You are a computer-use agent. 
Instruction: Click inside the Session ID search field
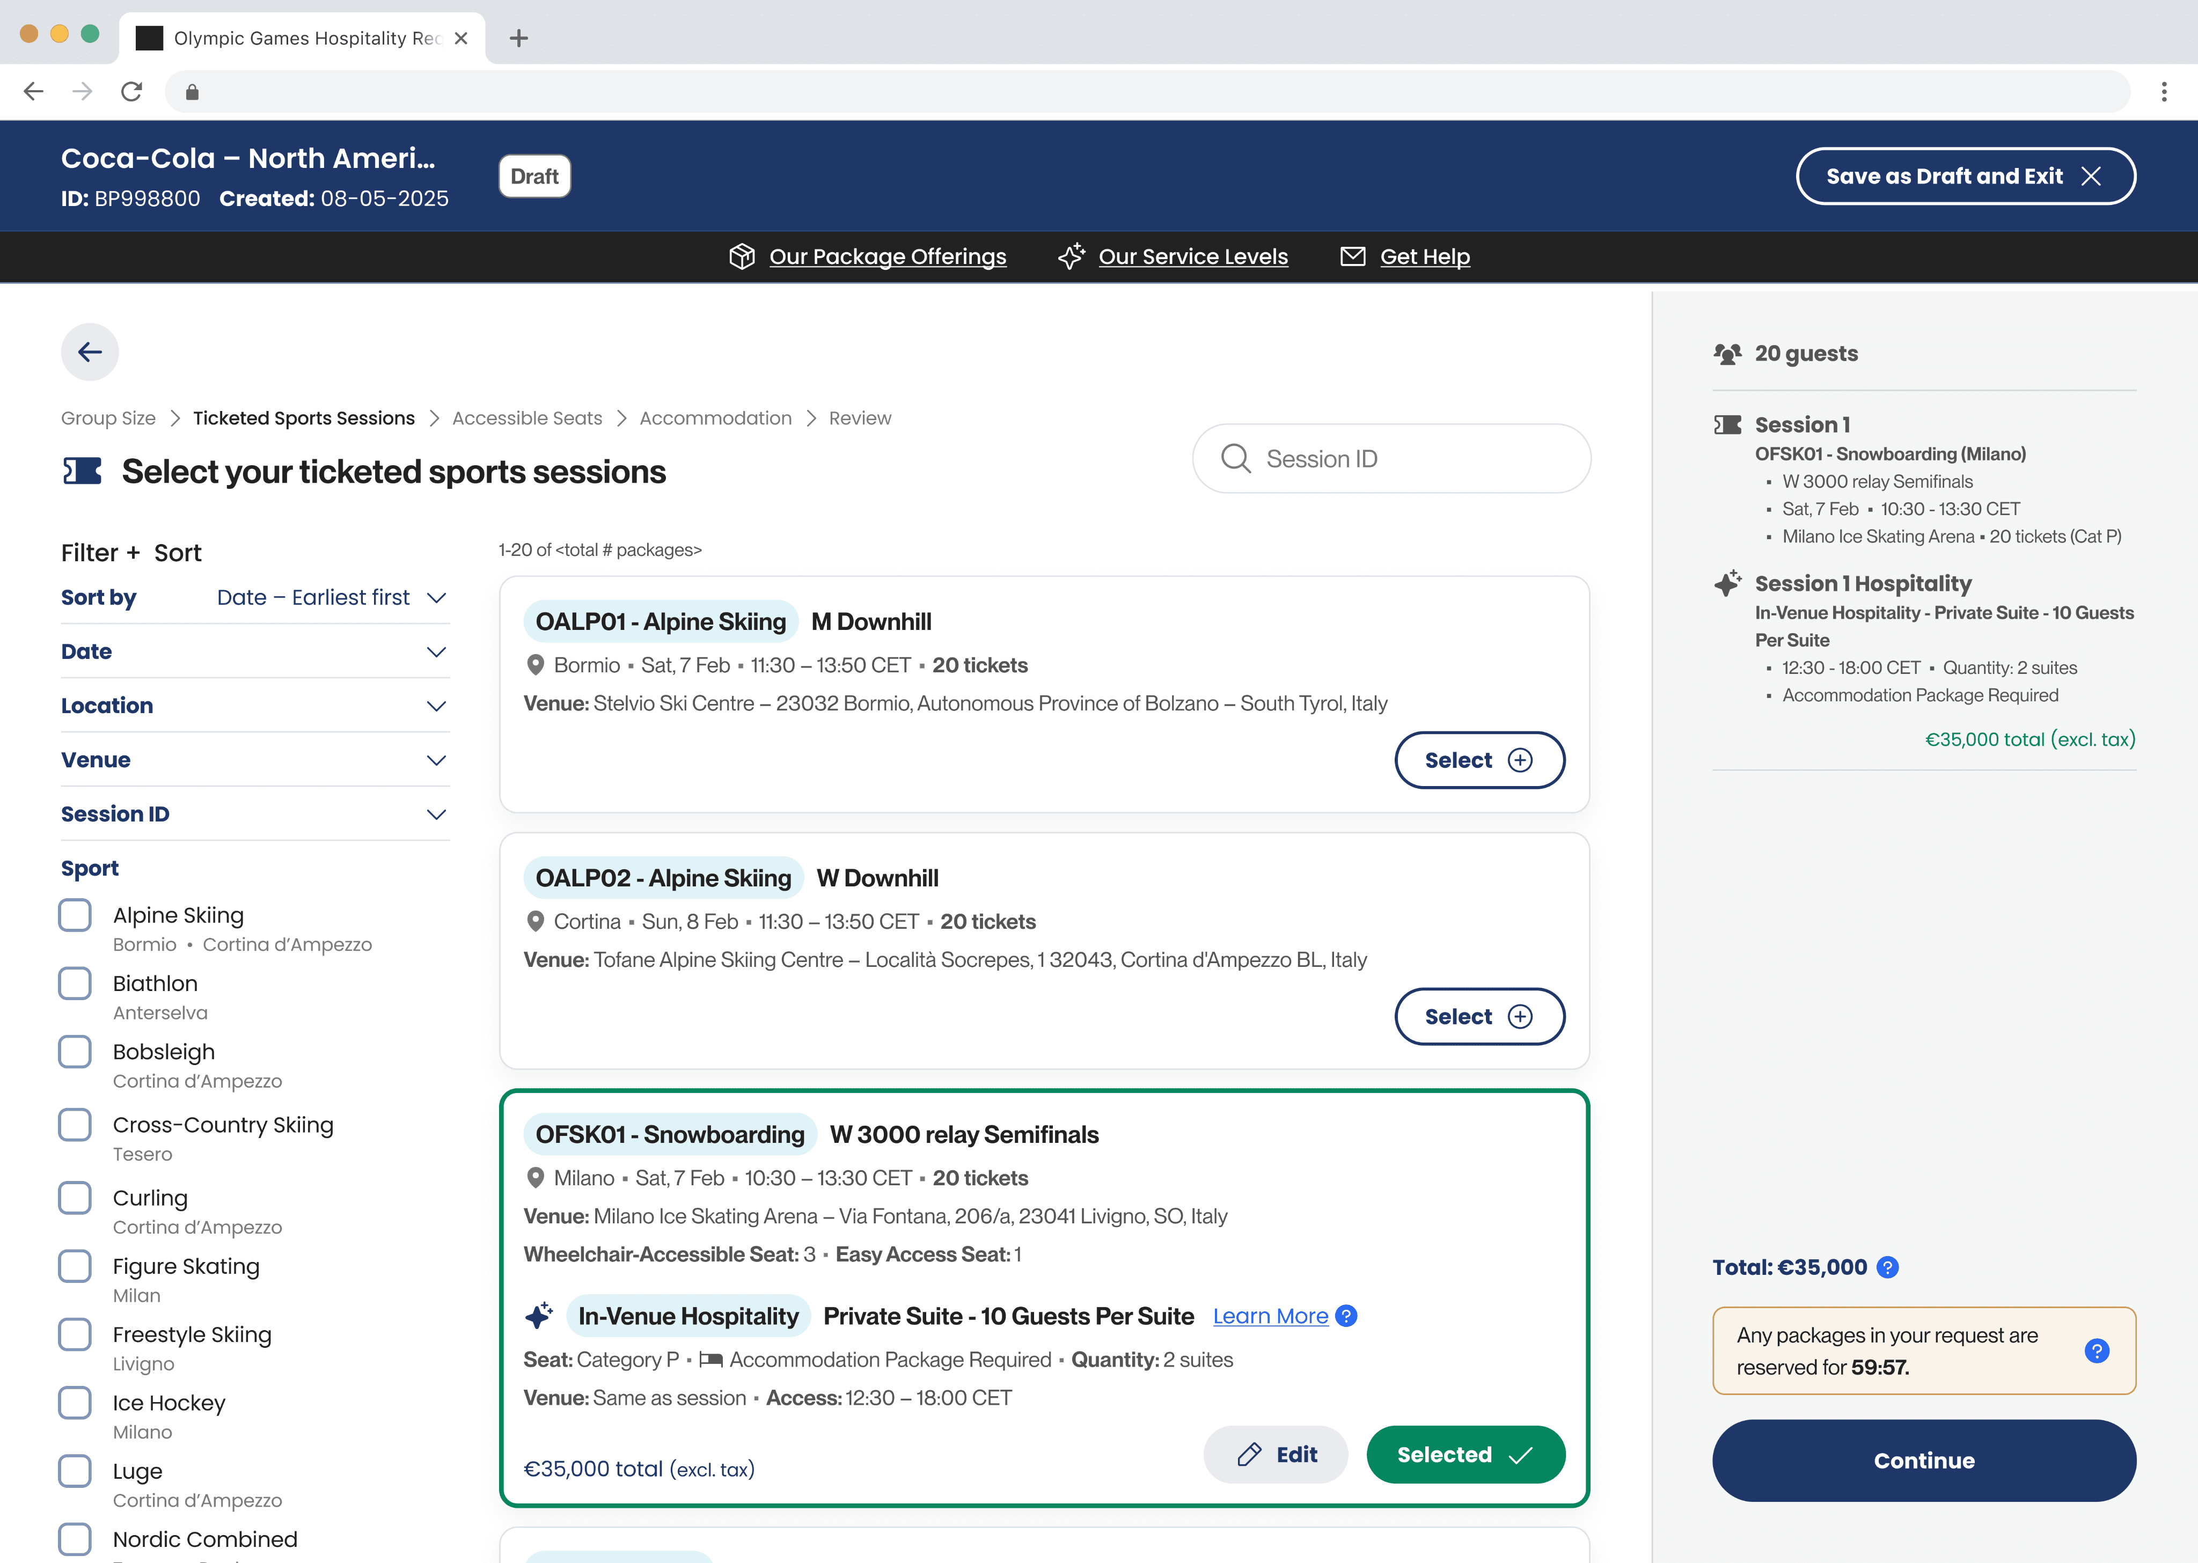[1395, 459]
